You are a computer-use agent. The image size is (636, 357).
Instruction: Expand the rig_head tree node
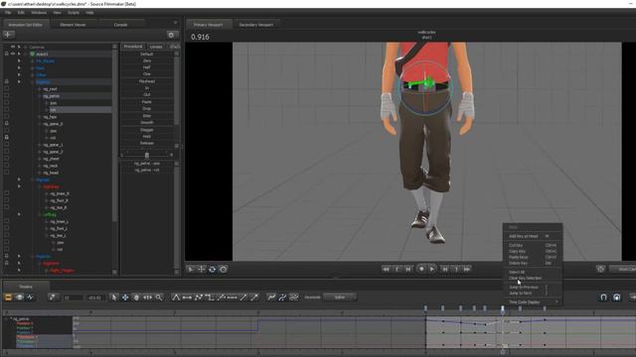click(40, 173)
